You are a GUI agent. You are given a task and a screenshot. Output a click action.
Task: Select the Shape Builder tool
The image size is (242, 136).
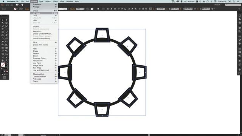(x=3, y=45)
